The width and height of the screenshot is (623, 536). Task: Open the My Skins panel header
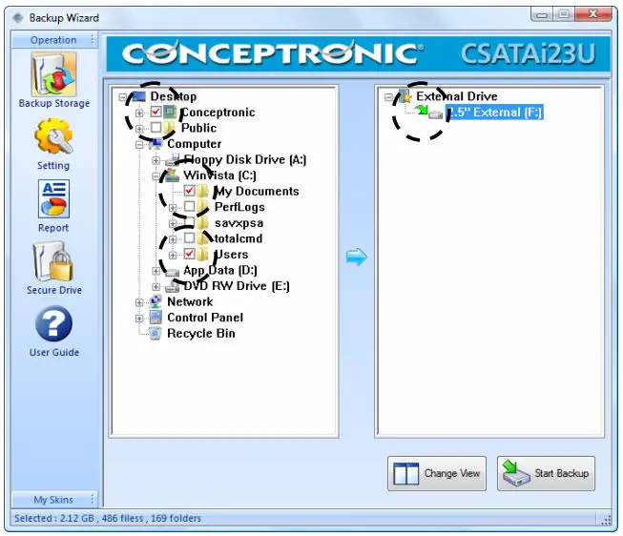tap(54, 500)
